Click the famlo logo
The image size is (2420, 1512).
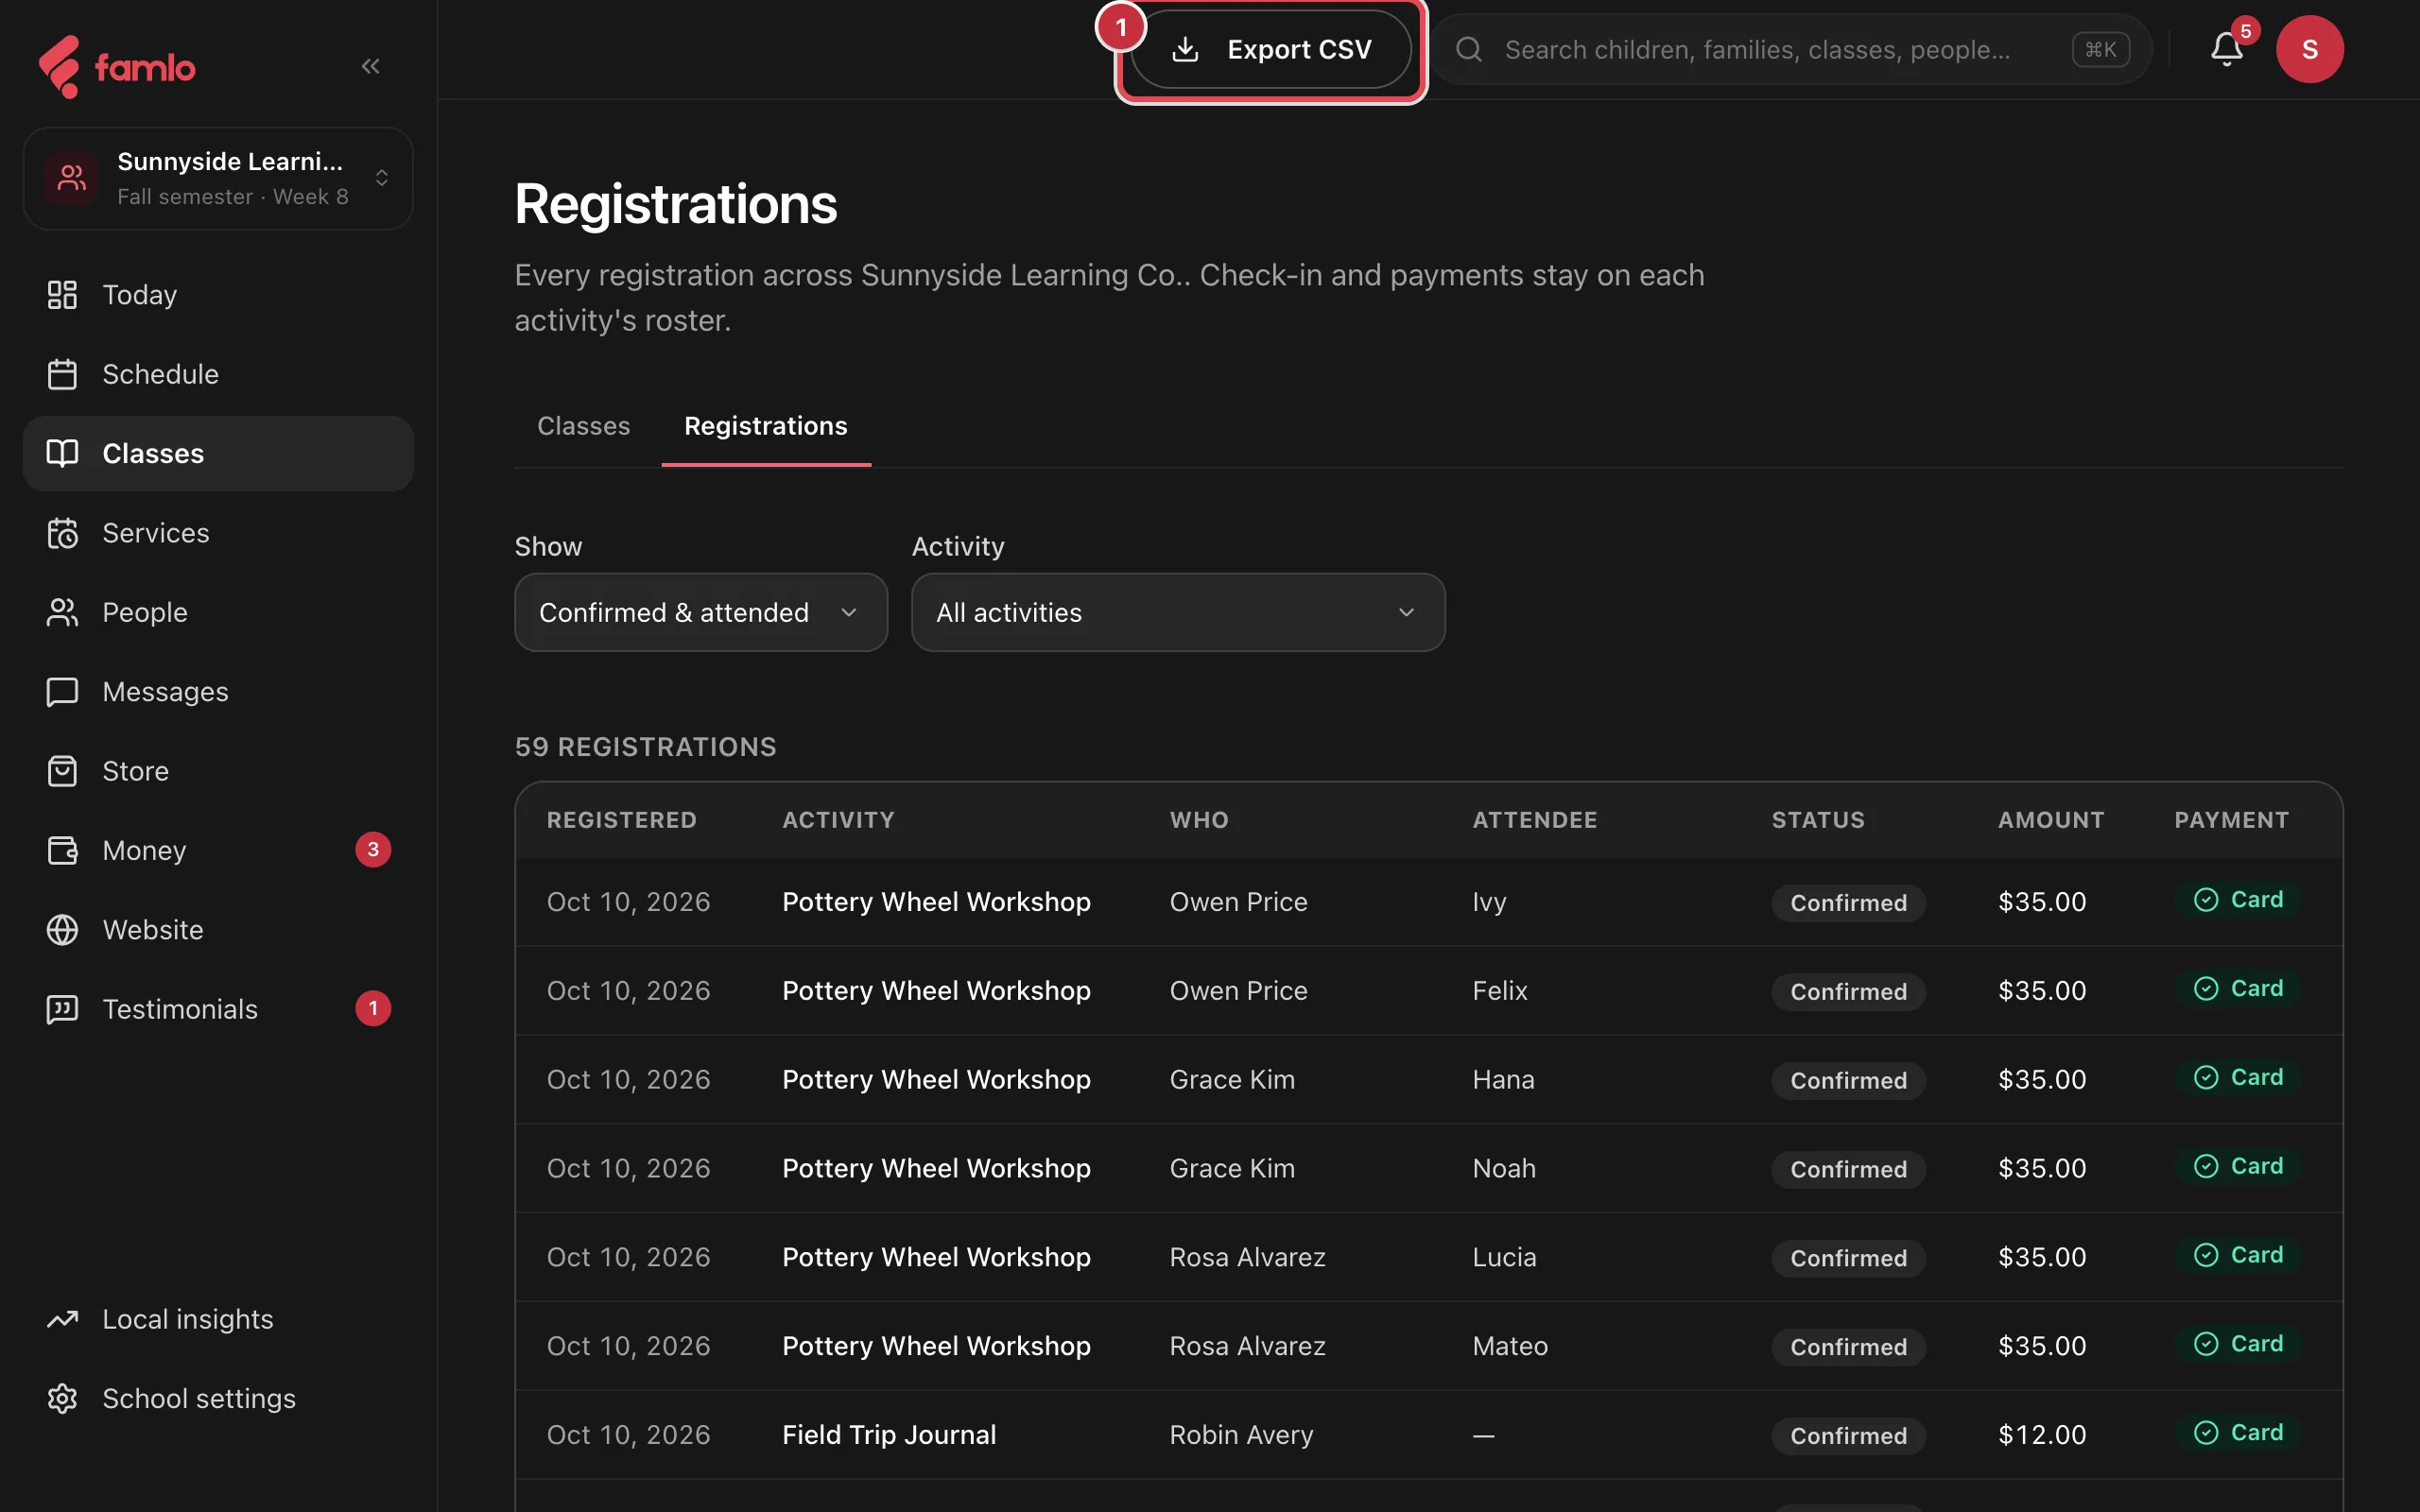pyautogui.click(x=116, y=67)
